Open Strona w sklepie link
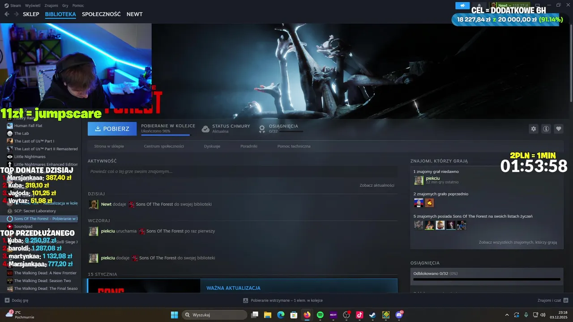Screen dimensions: 573x322 (109, 146)
